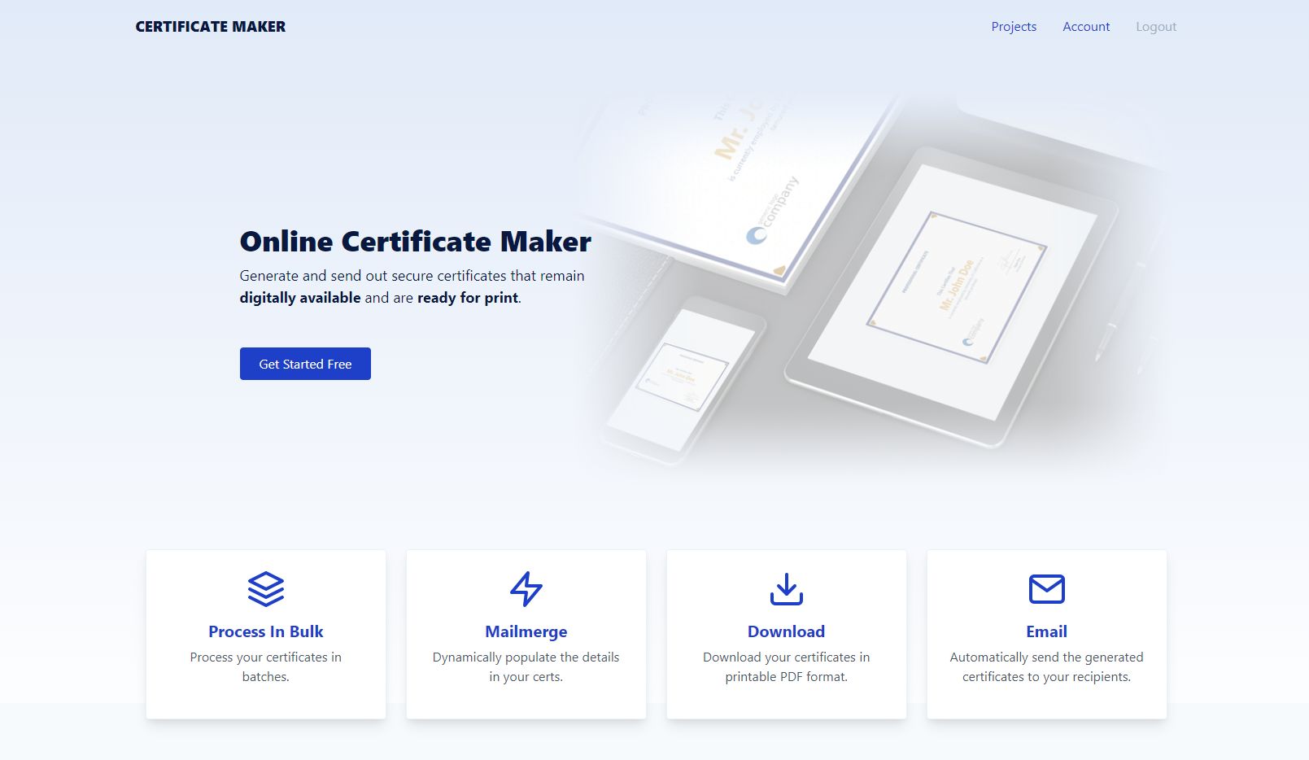Click the Email heading
The width and height of the screenshot is (1309, 760).
[1046, 631]
